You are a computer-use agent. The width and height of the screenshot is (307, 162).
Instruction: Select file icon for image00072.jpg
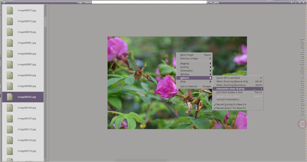point(10,10)
